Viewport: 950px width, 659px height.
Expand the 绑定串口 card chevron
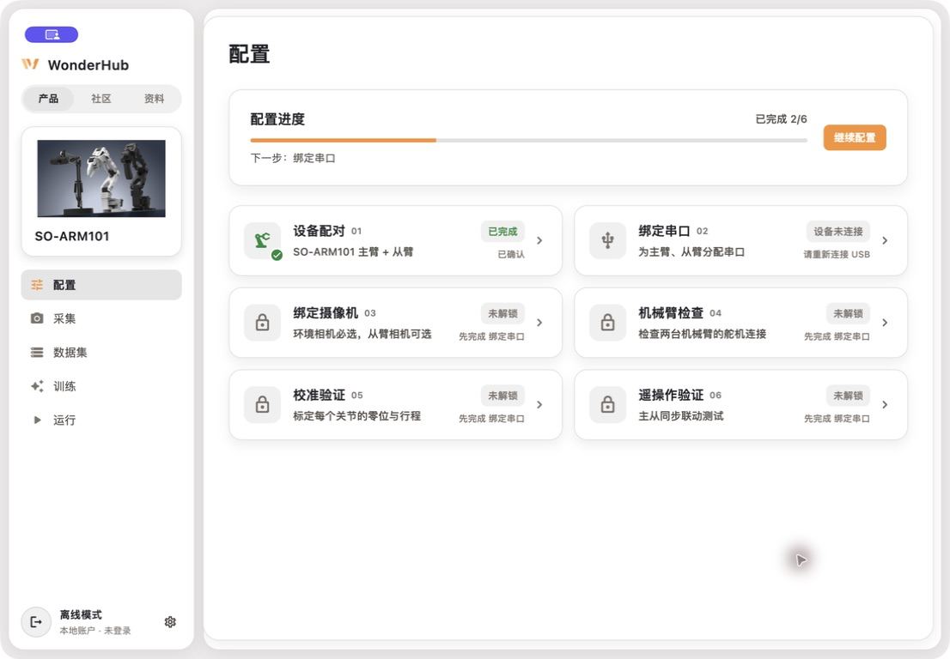coord(885,240)
